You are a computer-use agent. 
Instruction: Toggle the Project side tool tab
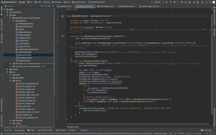1,10
